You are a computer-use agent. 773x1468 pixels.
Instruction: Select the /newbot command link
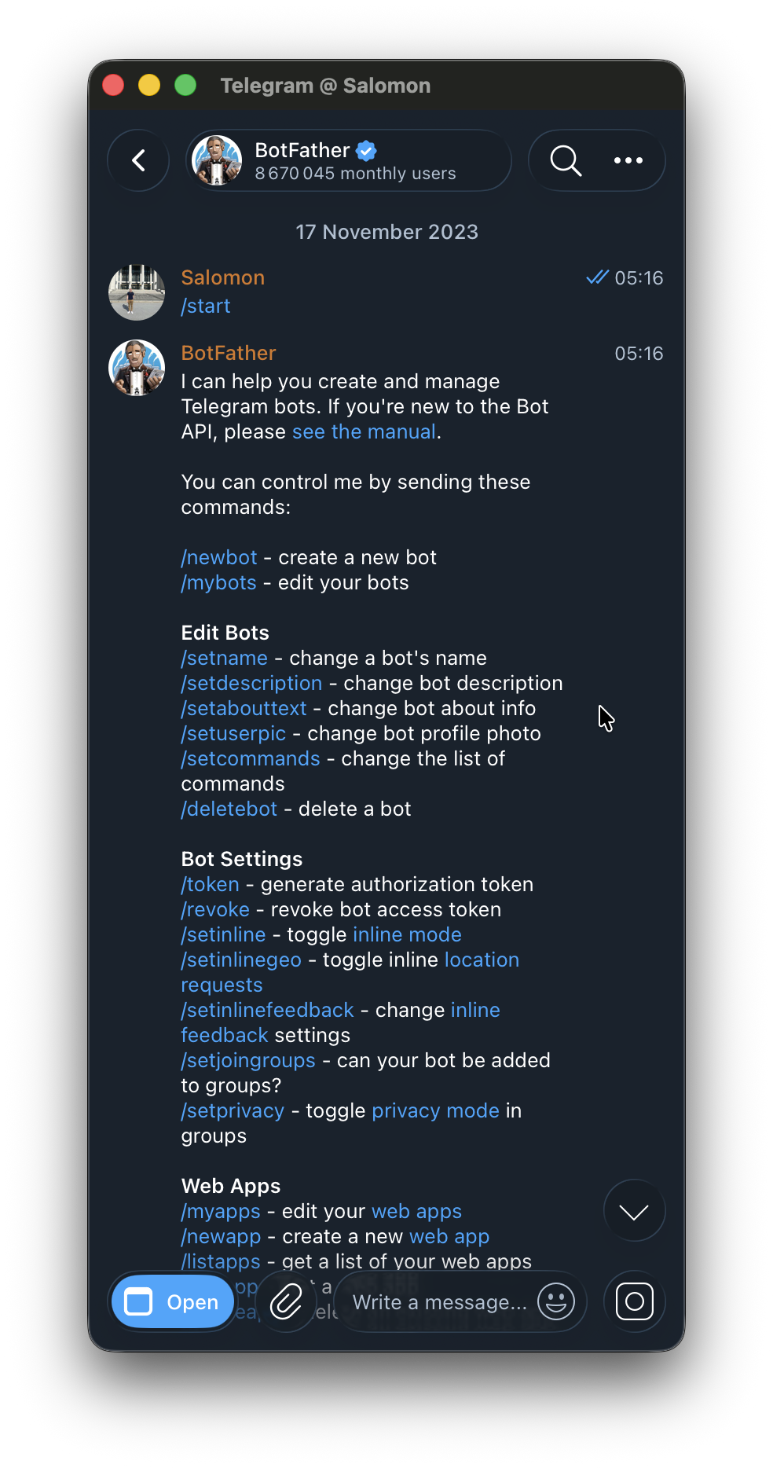coord(219,557)
